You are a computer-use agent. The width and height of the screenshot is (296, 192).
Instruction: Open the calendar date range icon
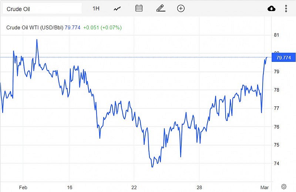[139, 8]
